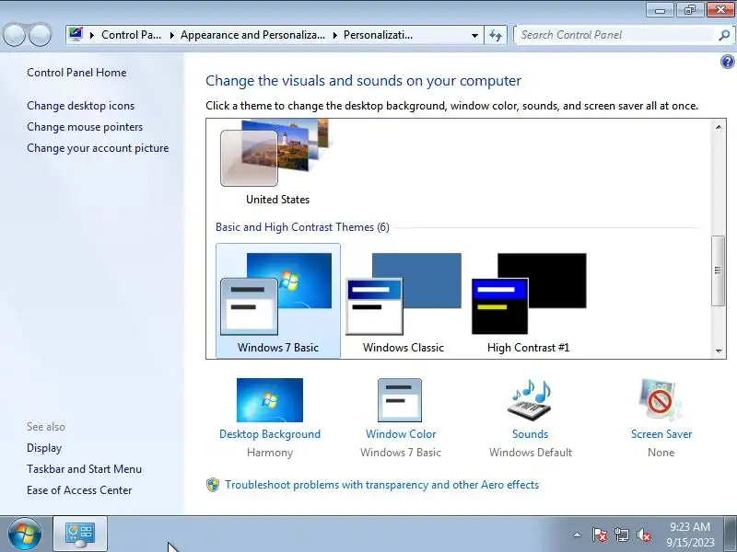Open the Display link
Viewport: 737px width, 552px height.
(x=44, y=448)
